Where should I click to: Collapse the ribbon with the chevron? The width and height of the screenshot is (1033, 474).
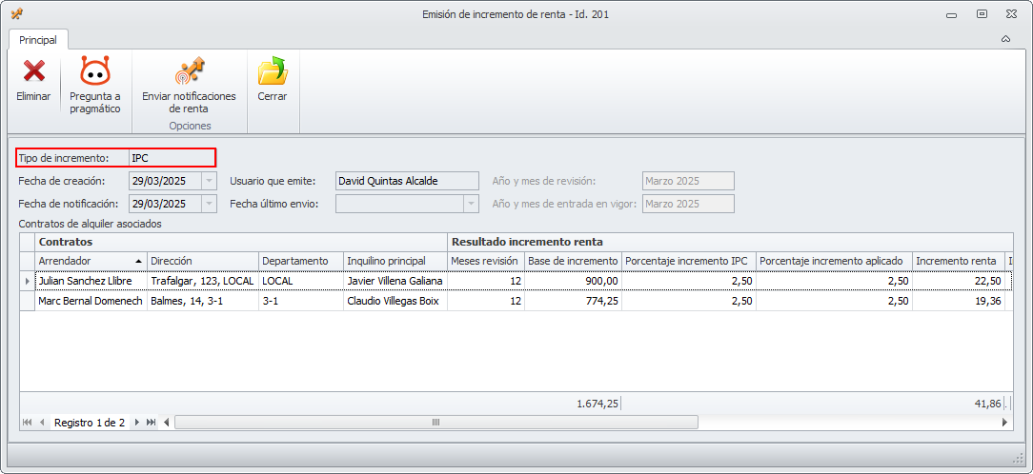click(1006, 40)
